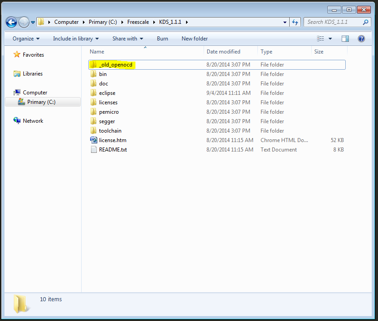
Task: Click the Primary (C:) drive icon
Action: click(22, 102)
